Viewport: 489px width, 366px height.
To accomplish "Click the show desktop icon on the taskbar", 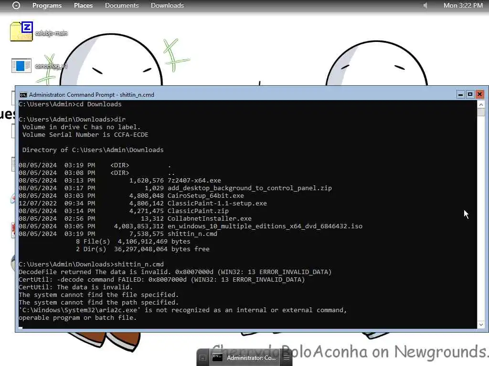I will [x=202, y=358].
